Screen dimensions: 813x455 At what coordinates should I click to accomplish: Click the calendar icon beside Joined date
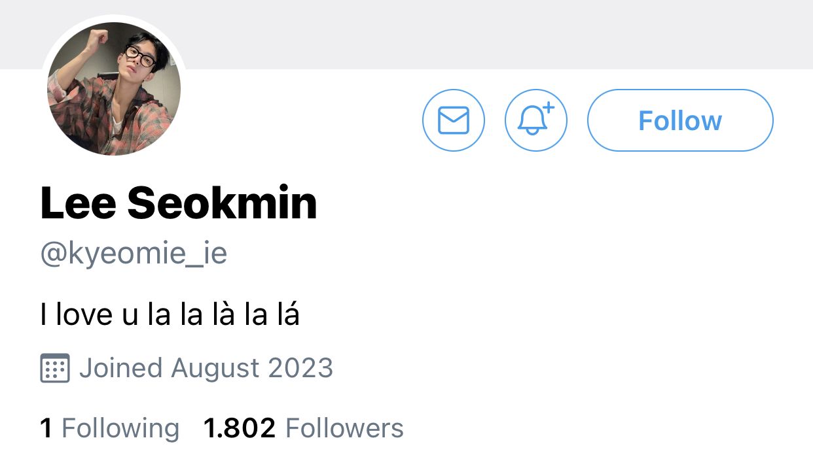click(55, 368)
